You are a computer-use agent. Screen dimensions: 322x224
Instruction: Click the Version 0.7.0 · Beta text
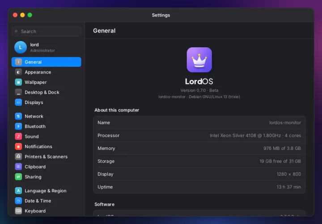tap(199, 90)
